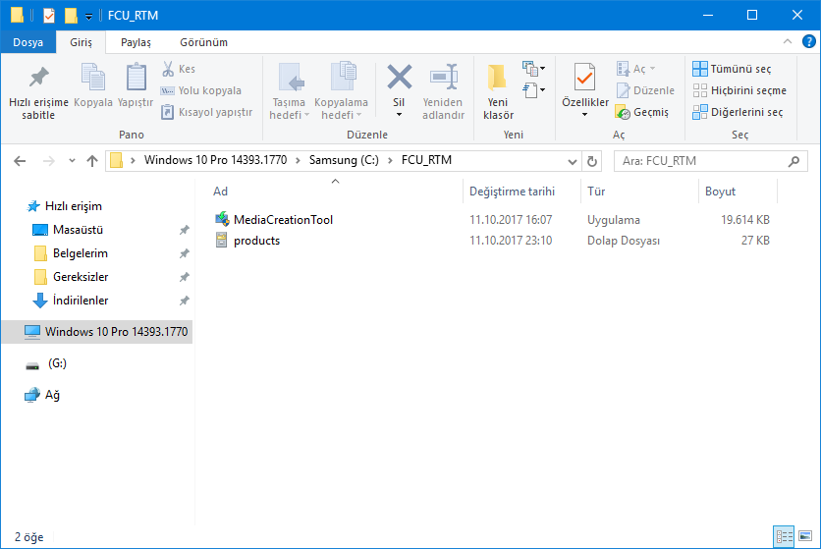This screenshot has width=821, height=549.
Task: Select the products cabinet file
Action: (256, 241)
